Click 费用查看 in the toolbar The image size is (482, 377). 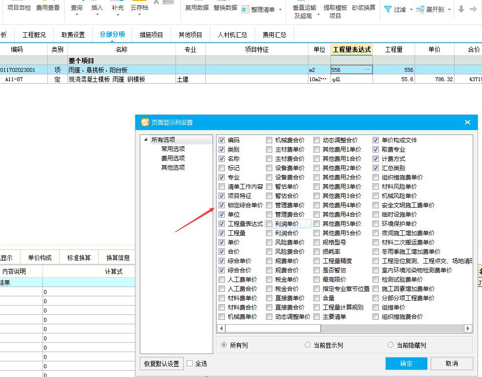pyautogui.click(x=47, y=7)
